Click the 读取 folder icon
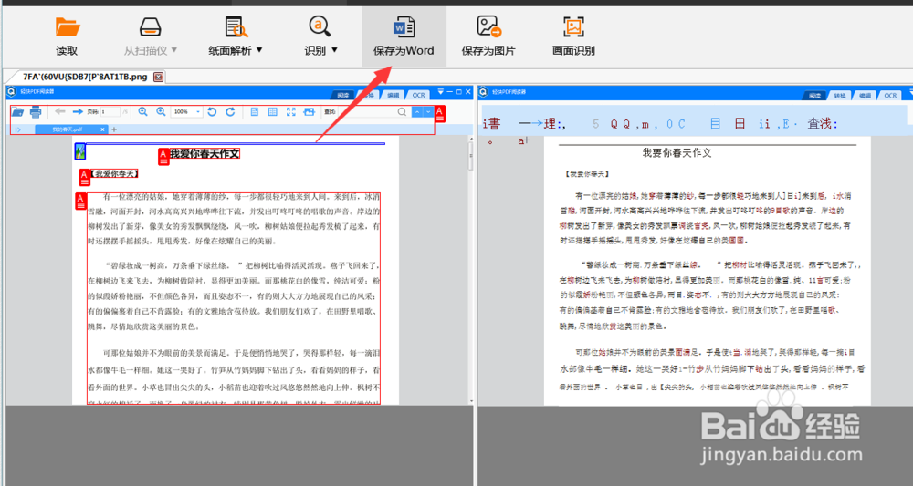 click(67, 26)
